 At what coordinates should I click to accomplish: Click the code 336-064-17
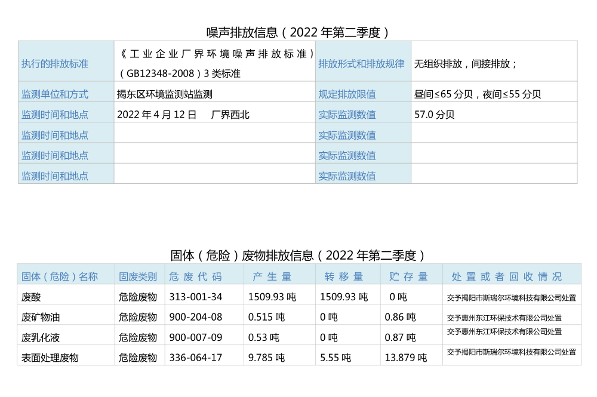195,358
